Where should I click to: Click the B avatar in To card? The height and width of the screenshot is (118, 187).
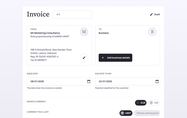[x=152, y=32]
